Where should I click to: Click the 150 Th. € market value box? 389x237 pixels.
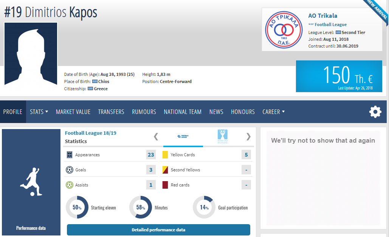click(x=339, y=76)
